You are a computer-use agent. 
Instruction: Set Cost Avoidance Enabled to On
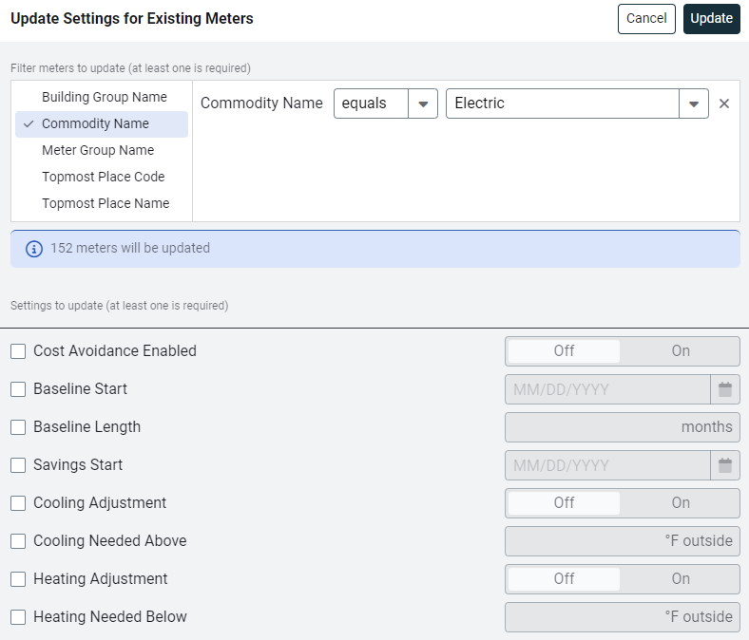pyautogui.click(x=681, y=351)
